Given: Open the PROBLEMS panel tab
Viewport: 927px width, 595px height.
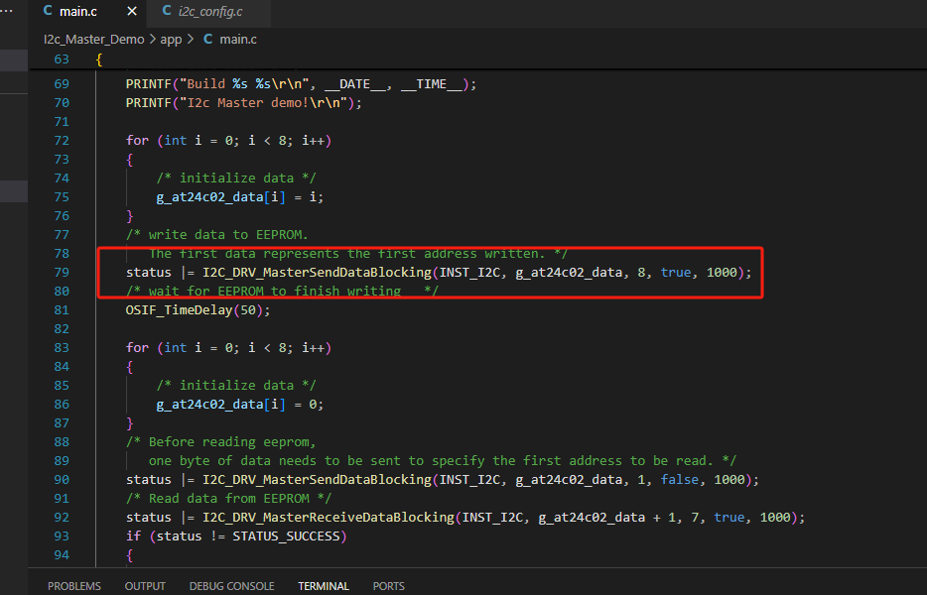Looking at the screenshot, I should [x=74, y=585].
